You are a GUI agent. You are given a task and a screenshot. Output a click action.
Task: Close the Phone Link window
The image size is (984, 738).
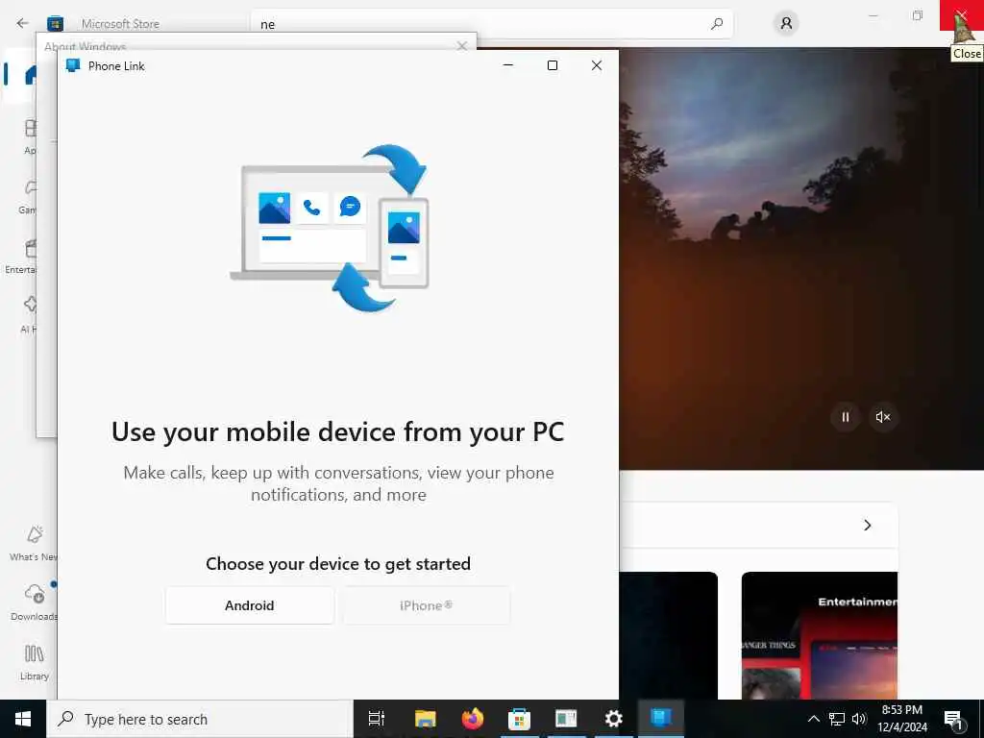pos(596,65)
